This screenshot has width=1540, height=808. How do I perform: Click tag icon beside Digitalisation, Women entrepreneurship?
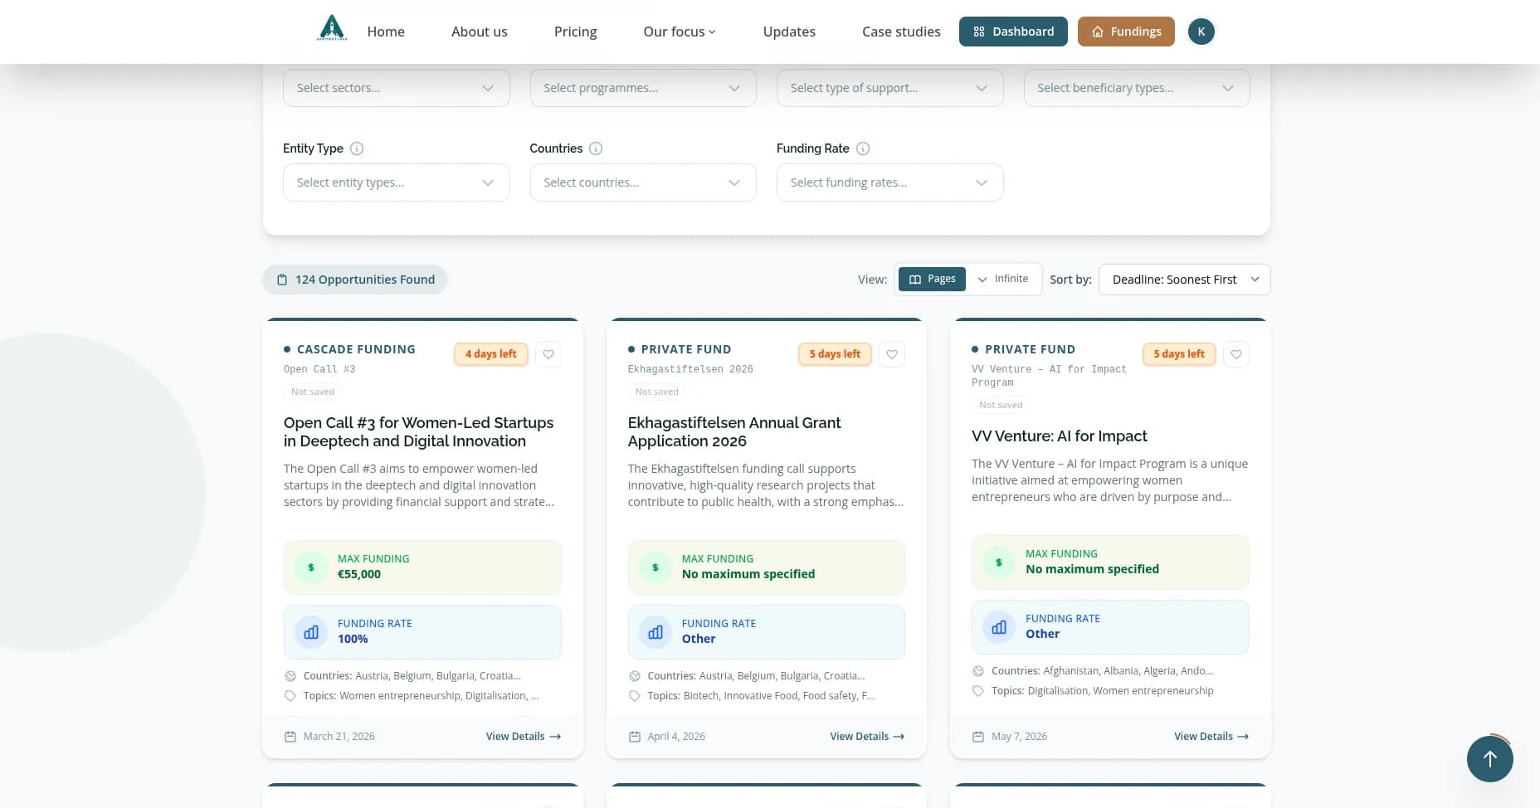click(x=978, y=691)
